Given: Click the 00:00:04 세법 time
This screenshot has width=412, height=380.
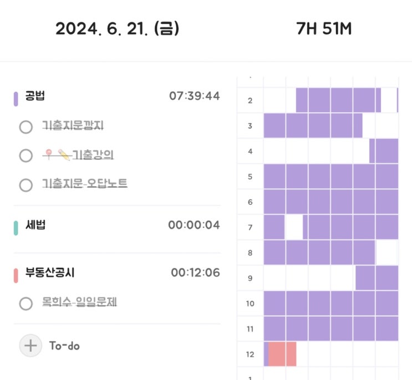Looking at the screenshot, I should [x=194, y=226].
